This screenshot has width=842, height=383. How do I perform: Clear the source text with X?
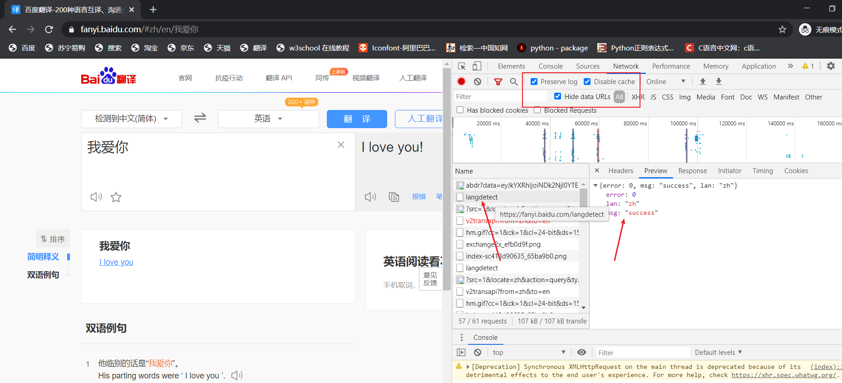coord(341,145)
